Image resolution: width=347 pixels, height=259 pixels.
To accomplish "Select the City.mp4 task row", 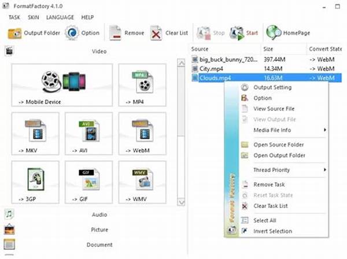I will 267,69.
